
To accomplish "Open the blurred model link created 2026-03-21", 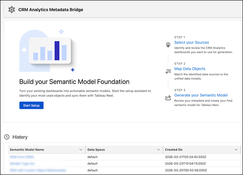I will 22,157.
